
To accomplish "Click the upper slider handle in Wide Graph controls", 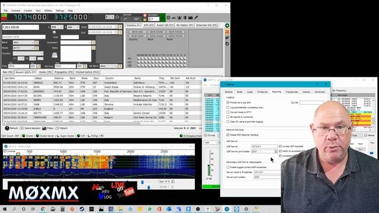I will (142, 182).
